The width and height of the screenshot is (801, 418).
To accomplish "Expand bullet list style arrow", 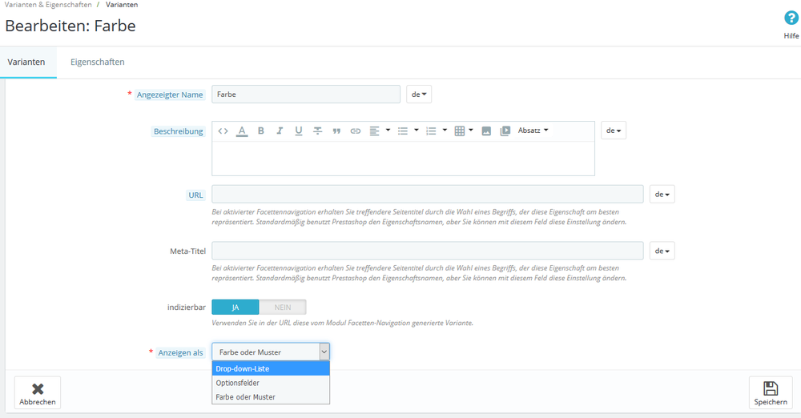I will [417, 131].
